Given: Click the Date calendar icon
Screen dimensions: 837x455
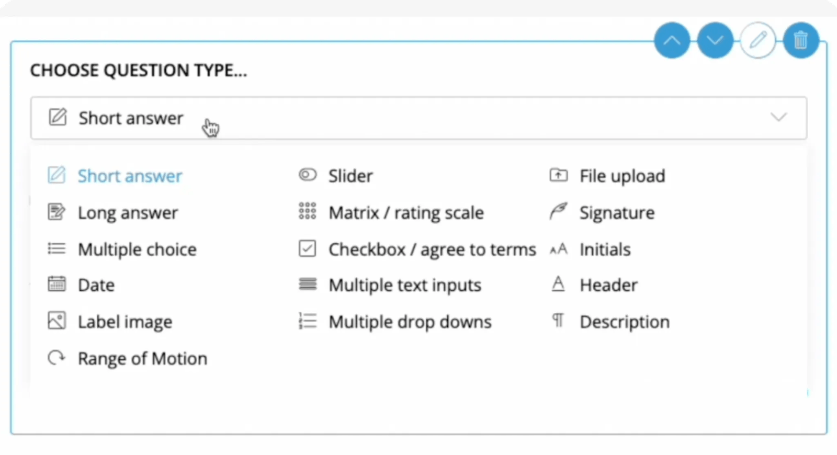Looking at the screenshot, I should tap(56, 284).
